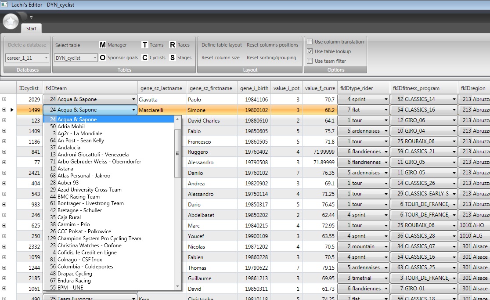Open the Stages table via S icon
The height and width of the screenshot is (300, 490).
coord(173,58)
